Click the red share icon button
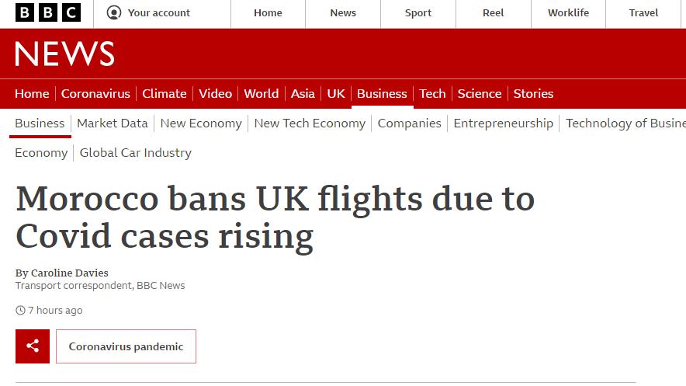The image size is (686, 386). coord(33,346)
